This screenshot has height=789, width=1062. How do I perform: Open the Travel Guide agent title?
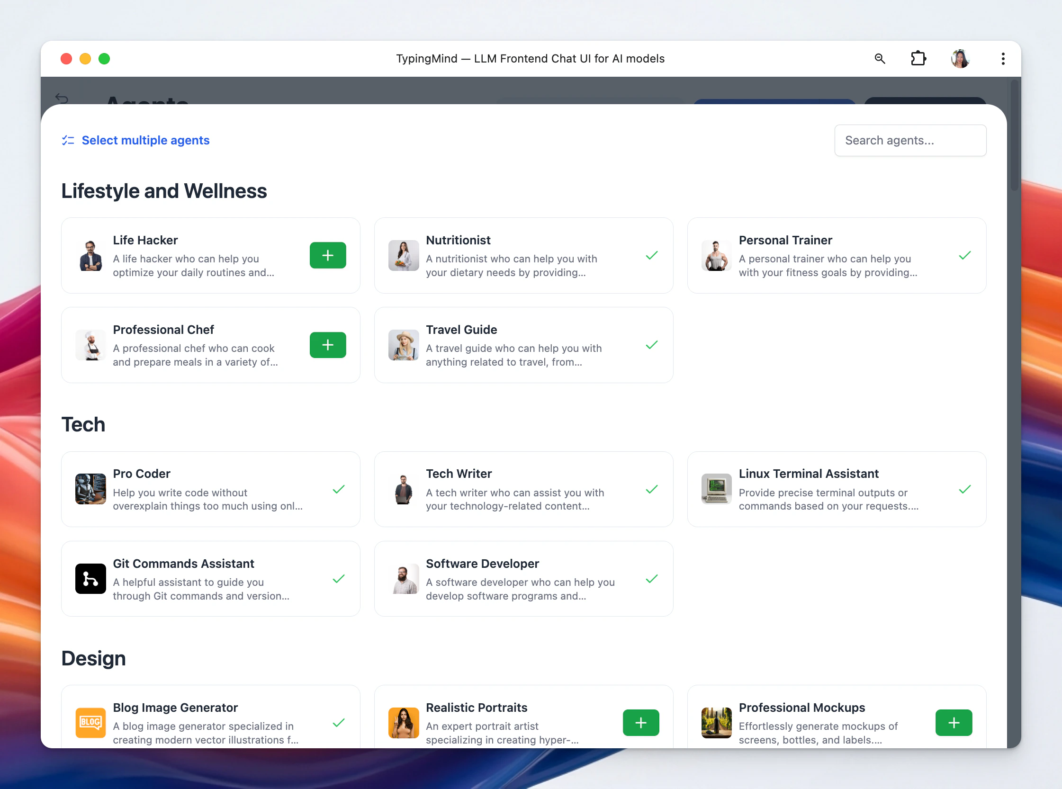pyautogui.click(x=461, y=330)
